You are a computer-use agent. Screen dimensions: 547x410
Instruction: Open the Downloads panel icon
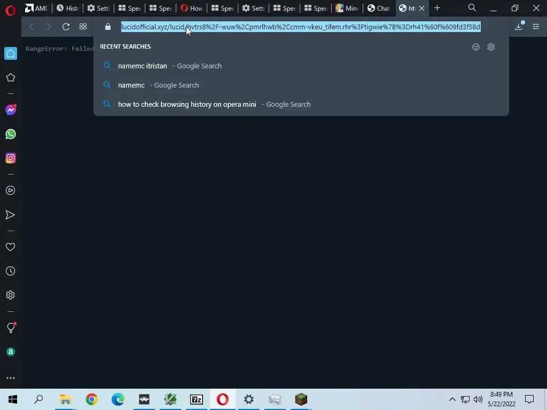click(519, 27)
